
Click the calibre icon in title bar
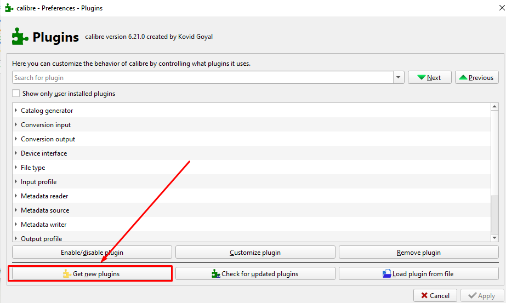point(9,8)
